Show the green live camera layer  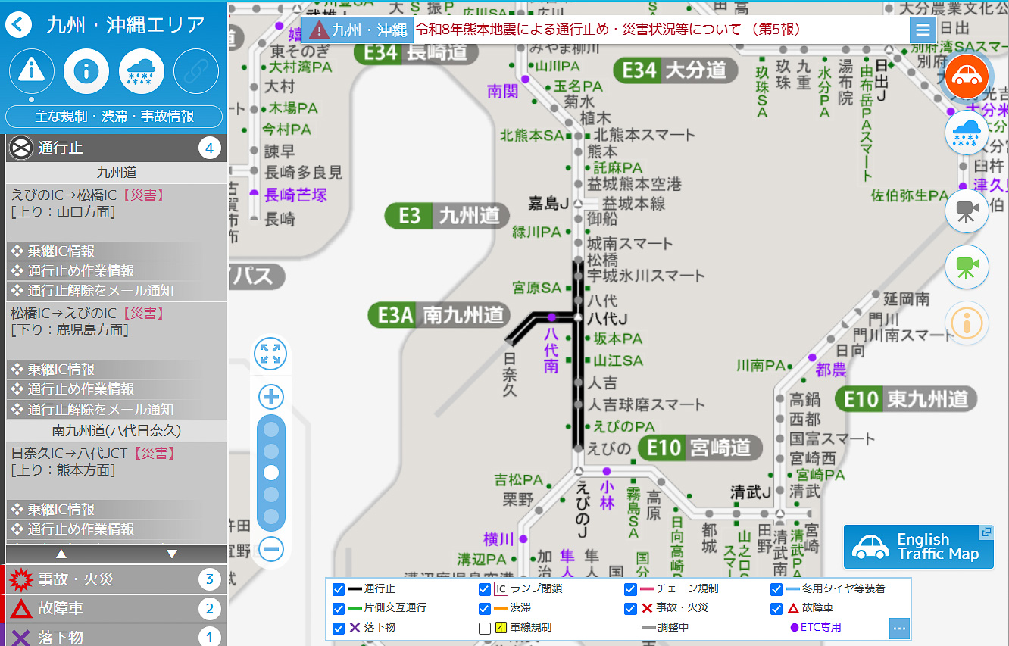point(967,267)
